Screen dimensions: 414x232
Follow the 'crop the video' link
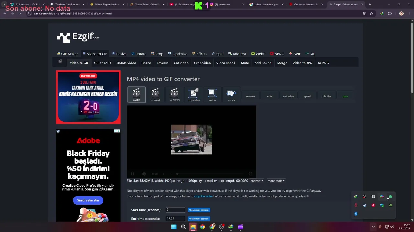tap(203, 196)
